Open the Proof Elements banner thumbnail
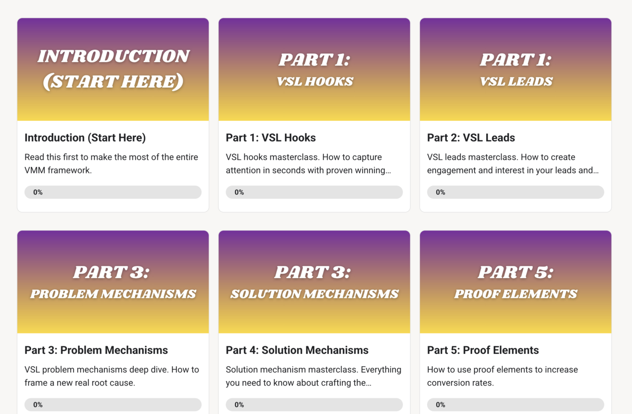 coord(516,282)
